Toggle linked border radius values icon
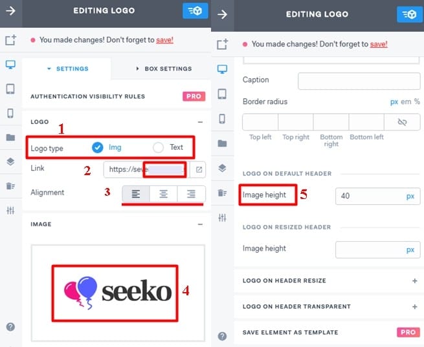Viewport: 424px width, 347px height. [x=402, y=122]
